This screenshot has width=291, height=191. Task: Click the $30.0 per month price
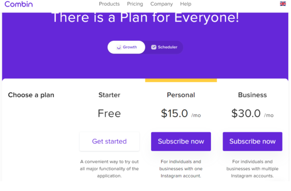point(252,113)
